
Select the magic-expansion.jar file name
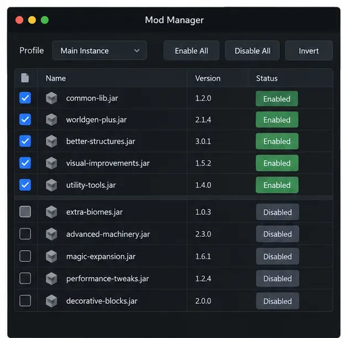pyautogui.click(x=101, y=256)
